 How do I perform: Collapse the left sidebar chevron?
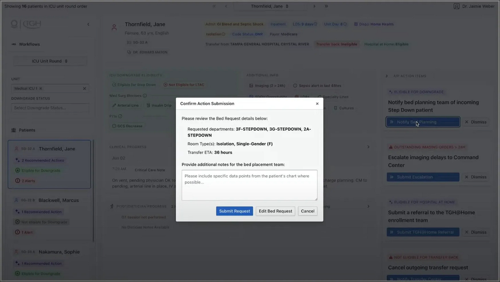coord(88,24)
